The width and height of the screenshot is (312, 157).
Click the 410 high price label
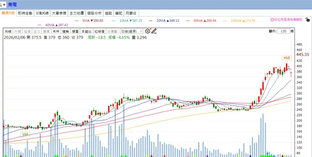(286, 58)
